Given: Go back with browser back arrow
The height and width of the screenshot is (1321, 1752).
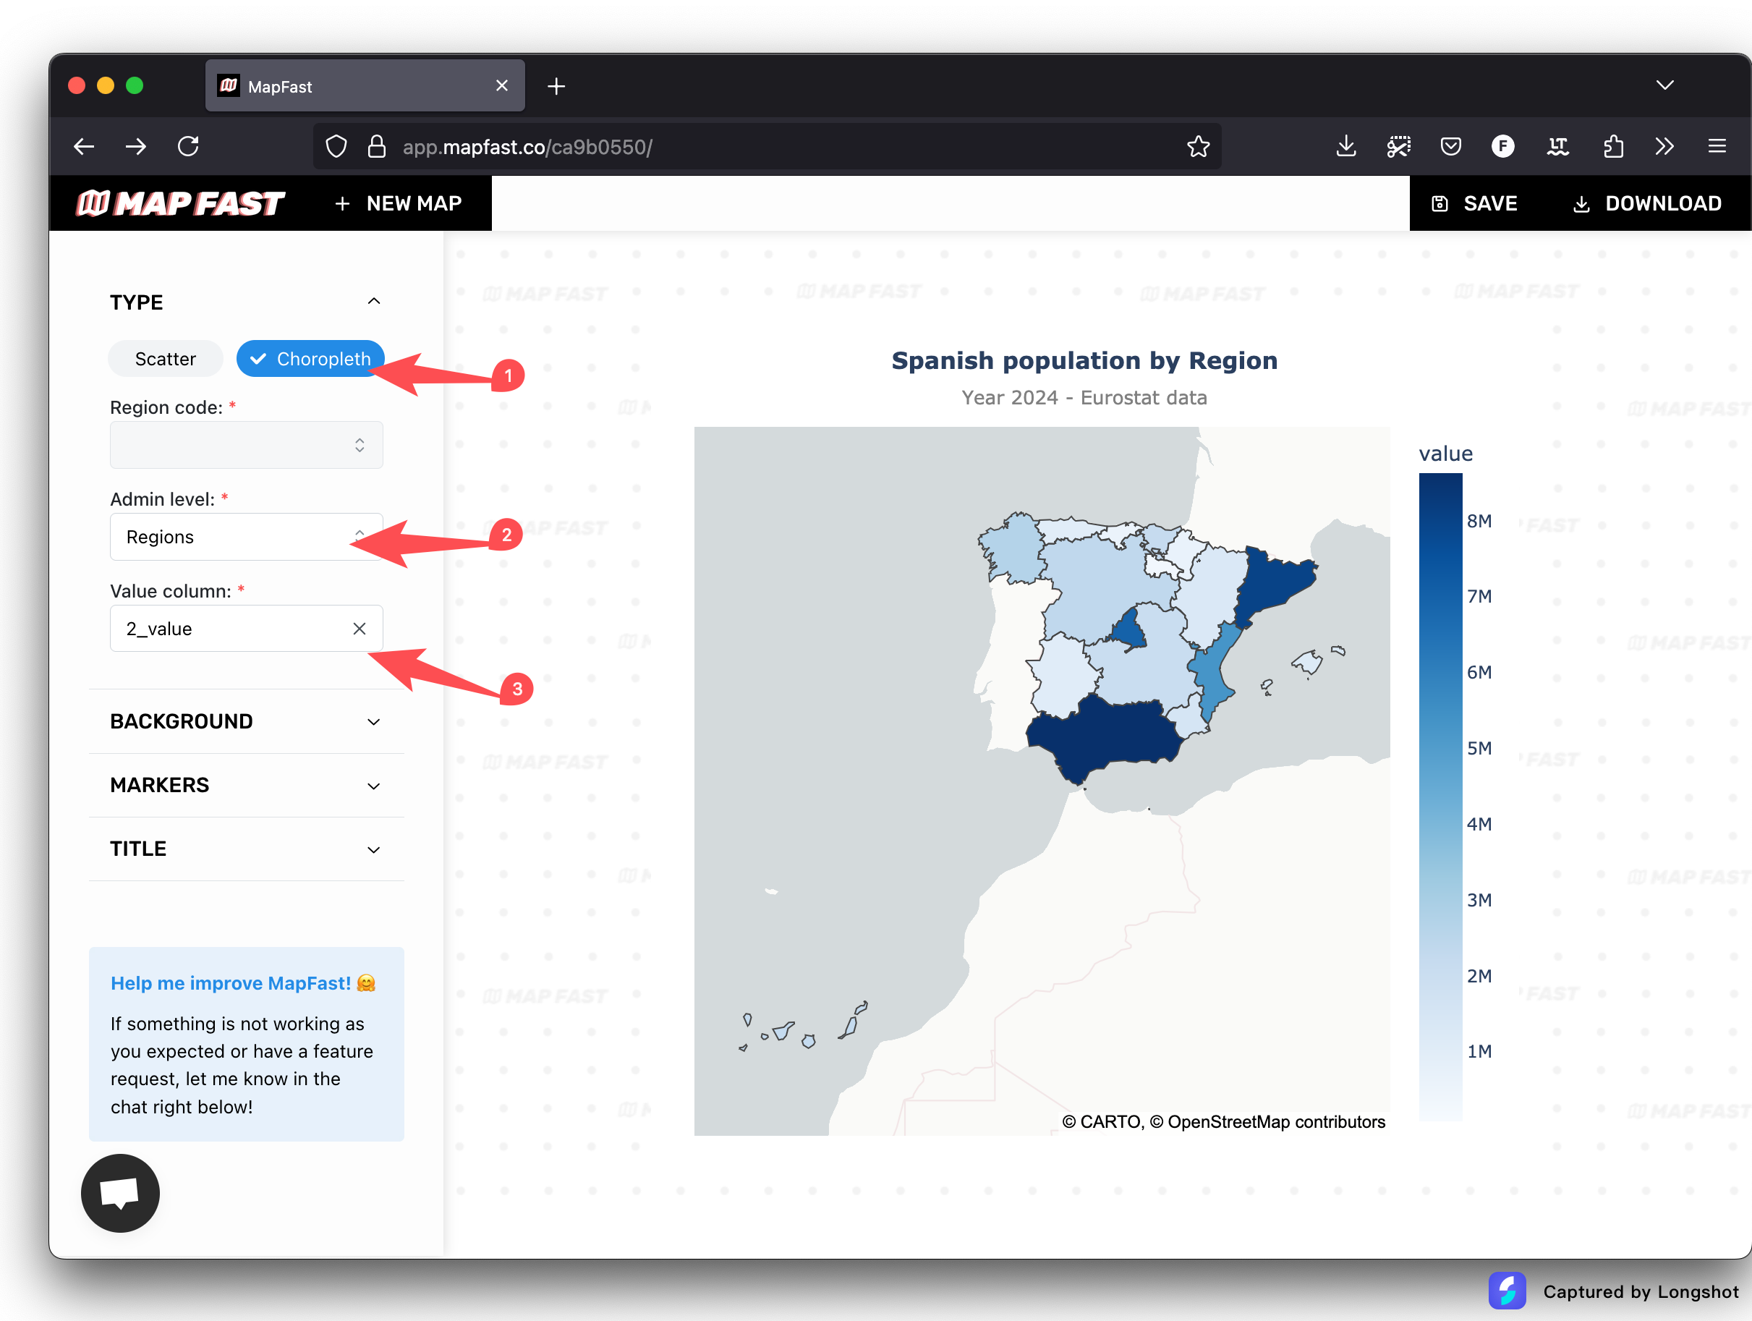Looking at the screenshot, I should pyautogui.click(x=84, y=147).
